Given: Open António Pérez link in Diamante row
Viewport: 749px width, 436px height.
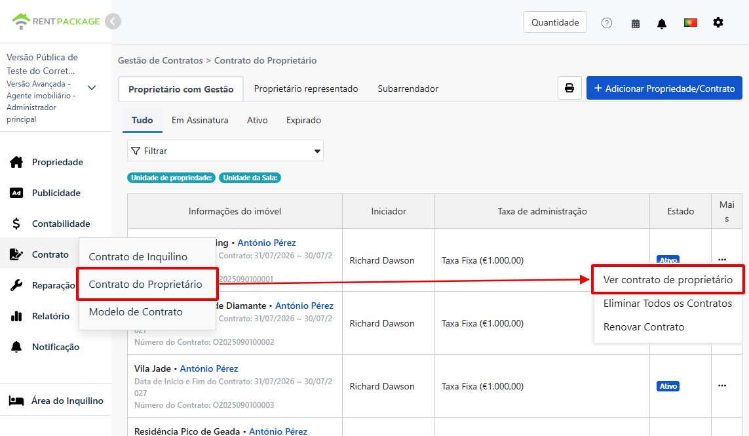Looking at the screenshot, I should (x=304, y=306).
